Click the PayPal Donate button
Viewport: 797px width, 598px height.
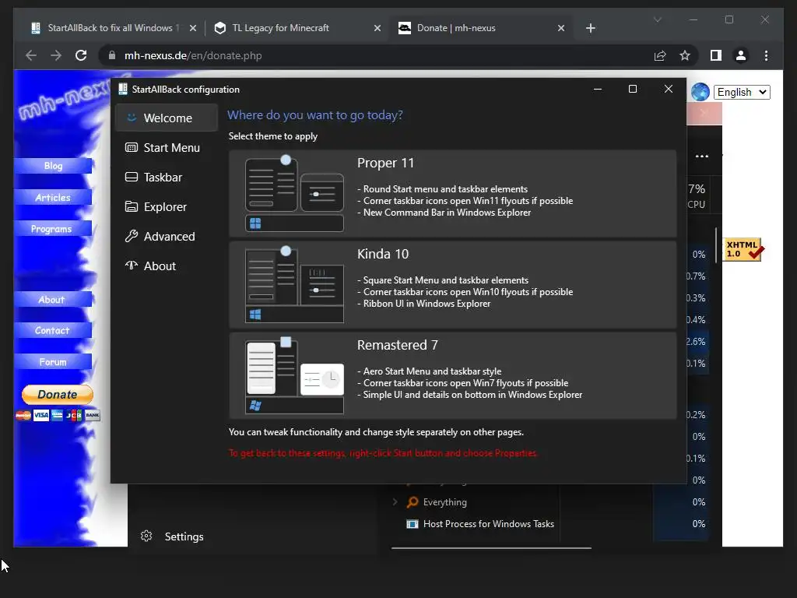pos(58,394)
